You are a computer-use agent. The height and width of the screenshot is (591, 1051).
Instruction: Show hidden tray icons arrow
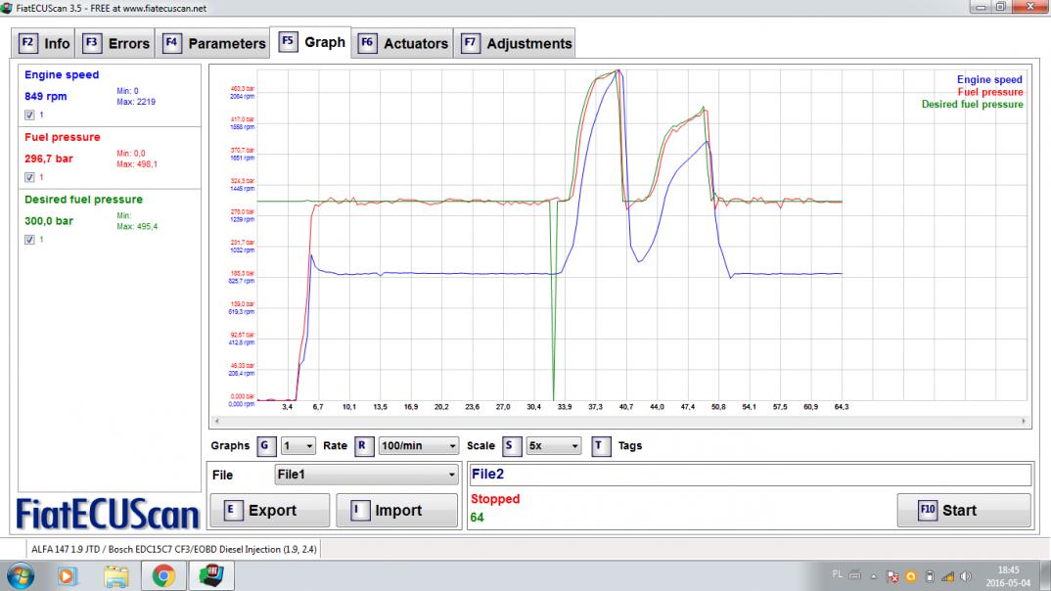873,576
